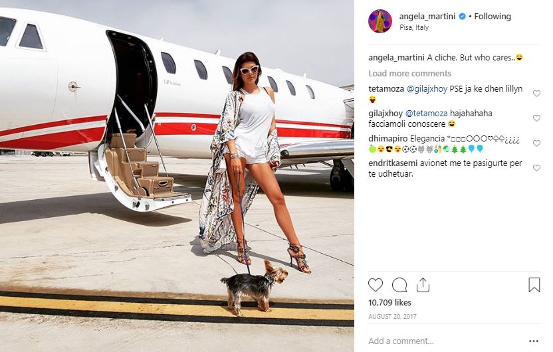This screenshot has width=553, height=352.
Task: Open angela_martini profile picture avatar
Action: pos(380,21)
